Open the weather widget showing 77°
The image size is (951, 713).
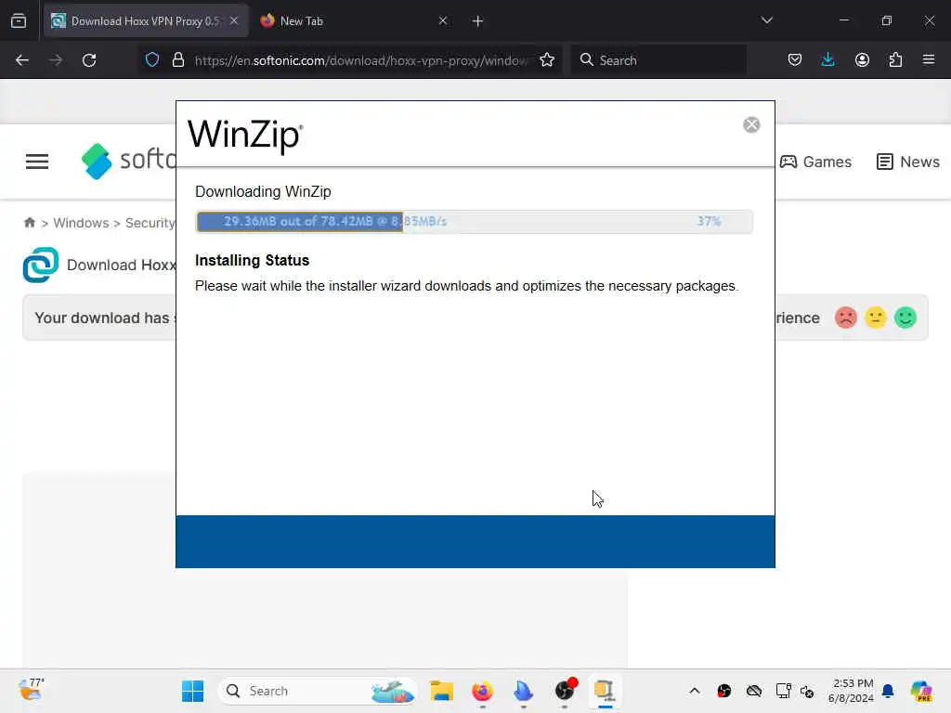coord(32,690)
